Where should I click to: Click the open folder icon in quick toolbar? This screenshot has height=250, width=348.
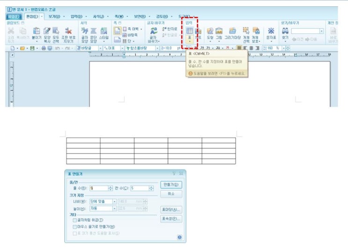pos(22,48)
